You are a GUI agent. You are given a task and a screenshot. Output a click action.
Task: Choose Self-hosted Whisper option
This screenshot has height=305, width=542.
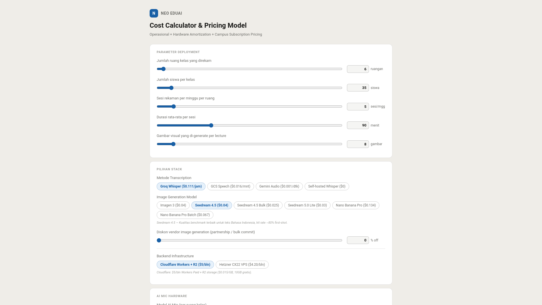[x=327, y=186]
